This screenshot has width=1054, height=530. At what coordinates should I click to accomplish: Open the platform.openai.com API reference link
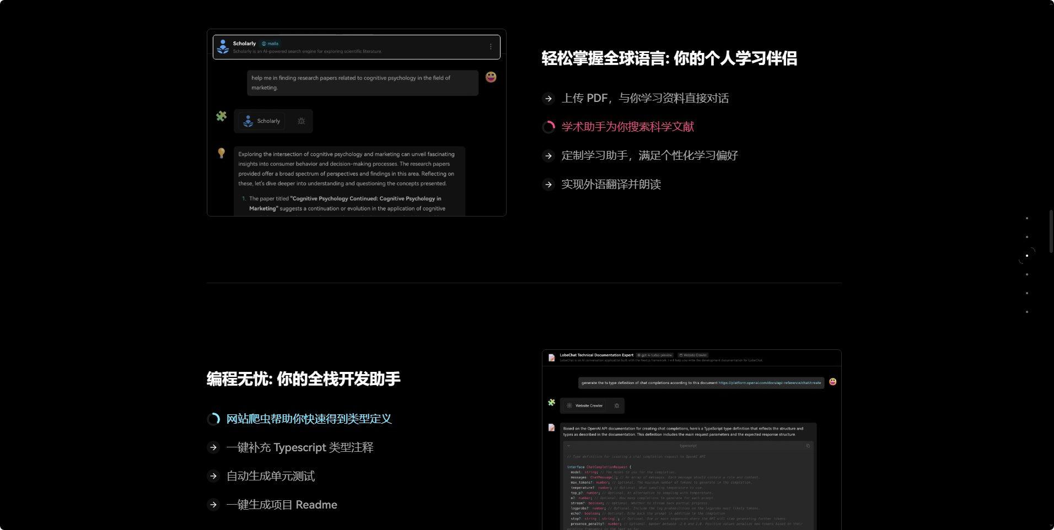pyautogui.click(x=769, y=383)
